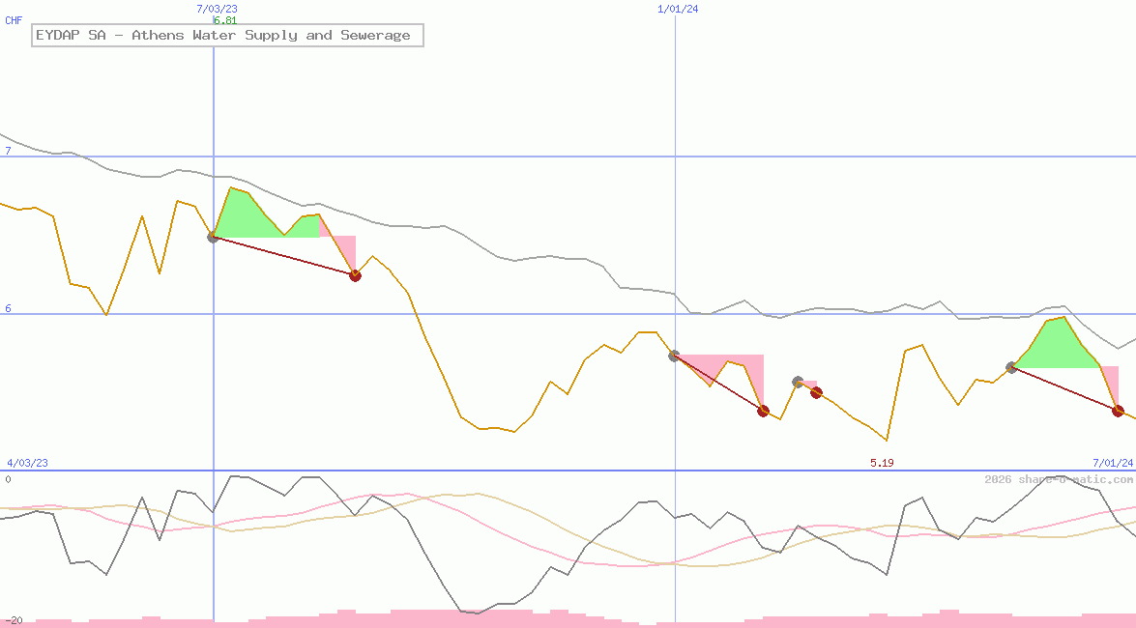Click the CHF currency label
The image size is (1136, 628).
[x=14, y=20]
